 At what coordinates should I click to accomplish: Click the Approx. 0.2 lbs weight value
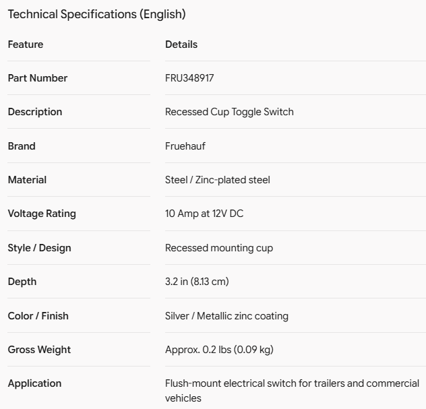(x=219, y=350)
